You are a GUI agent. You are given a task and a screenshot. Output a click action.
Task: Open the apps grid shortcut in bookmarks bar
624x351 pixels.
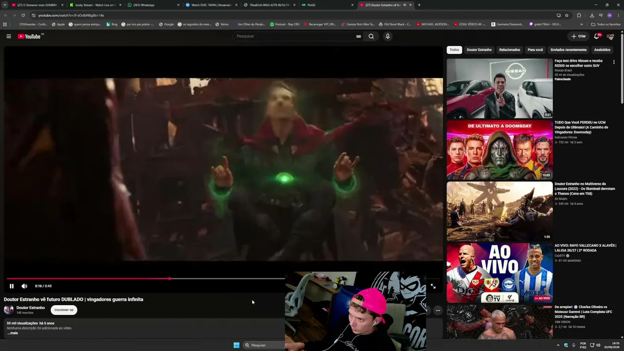(x=5, y=24)
